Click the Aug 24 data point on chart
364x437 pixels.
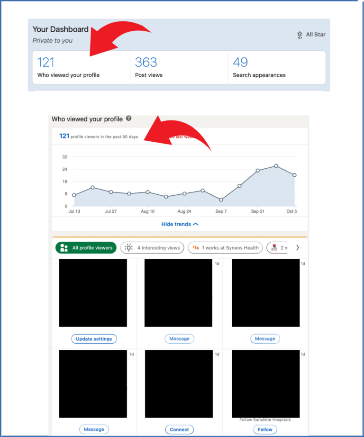(x=184, y=193)
